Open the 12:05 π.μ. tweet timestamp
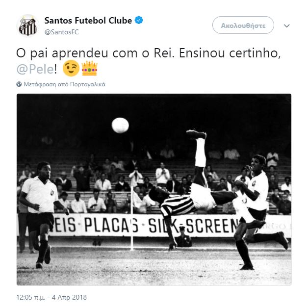 pyautogui.click(x=31, y=297)
